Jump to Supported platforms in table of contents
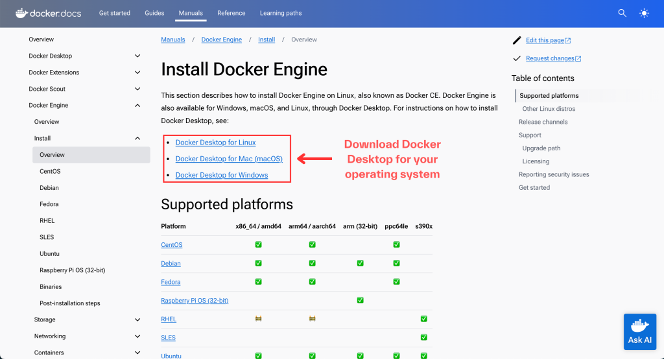The width and height of the screenshot is (664, 359). coord(549,96)
